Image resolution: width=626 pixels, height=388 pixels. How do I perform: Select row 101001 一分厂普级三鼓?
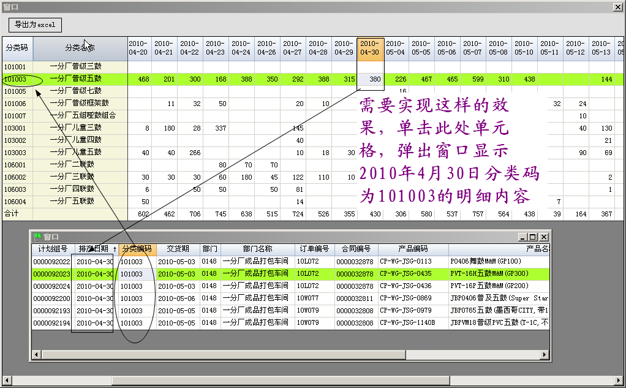pos(75,67)
